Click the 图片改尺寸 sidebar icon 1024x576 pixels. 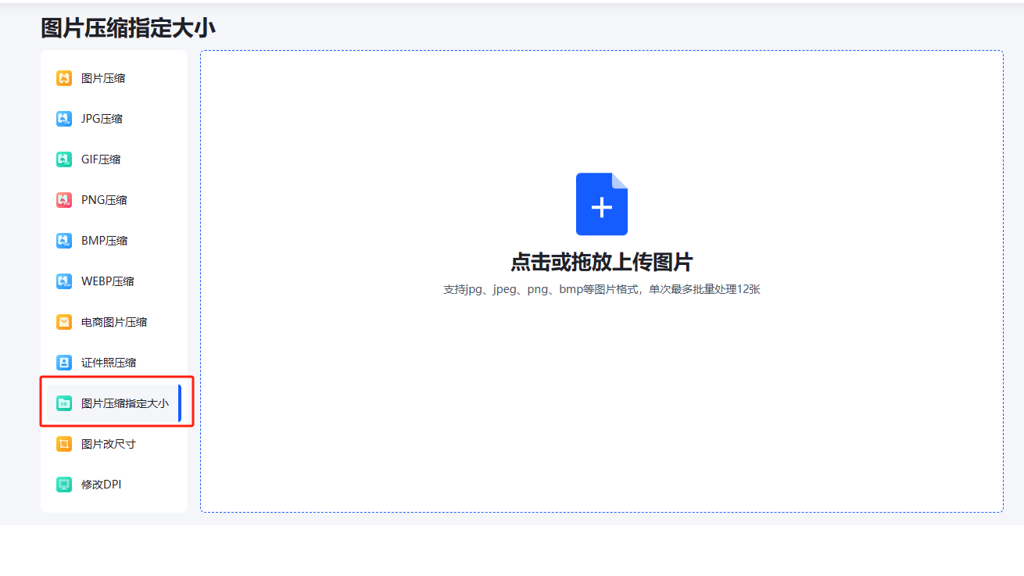(x=64, y=444)
